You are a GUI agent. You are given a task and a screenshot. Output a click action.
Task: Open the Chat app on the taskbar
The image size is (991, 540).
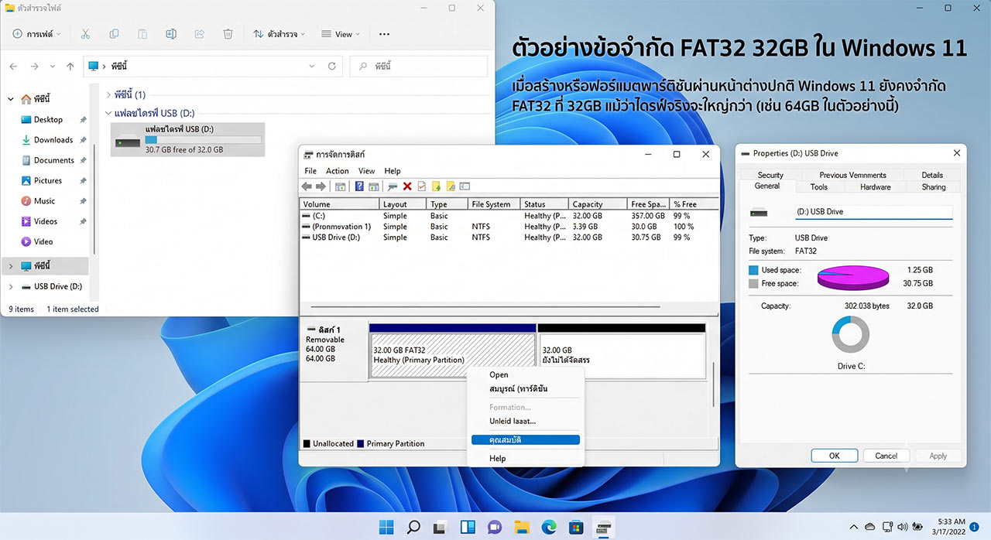[x=495, y=528]
